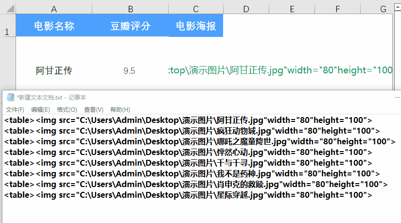Select column D header in Excel
401x223 pixels.
(246, 9)
